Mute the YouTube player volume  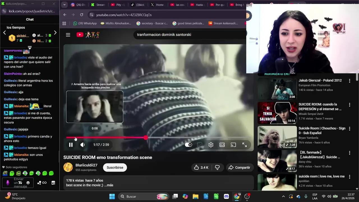[x=82, y=145]
